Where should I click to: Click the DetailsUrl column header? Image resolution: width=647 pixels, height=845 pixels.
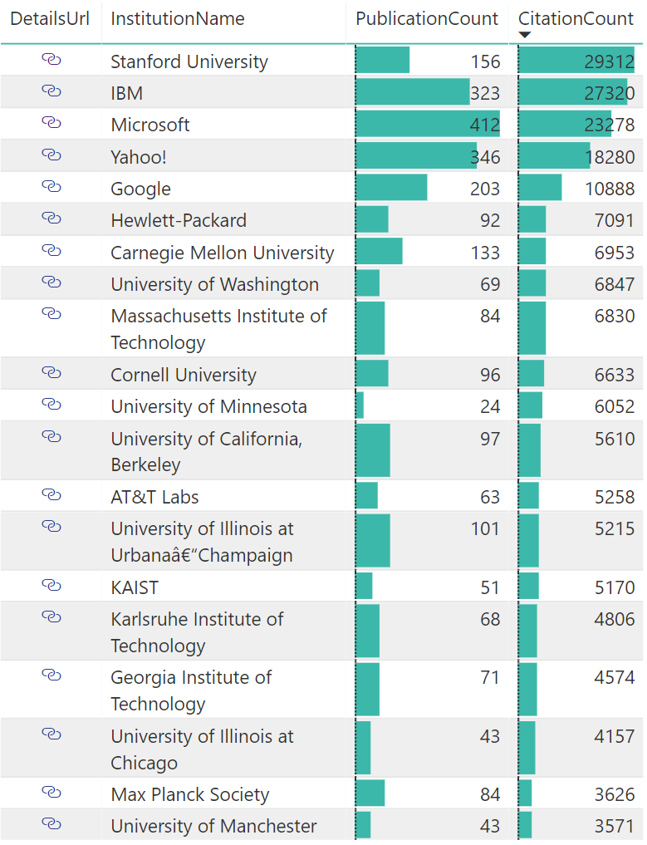[50, 18]
